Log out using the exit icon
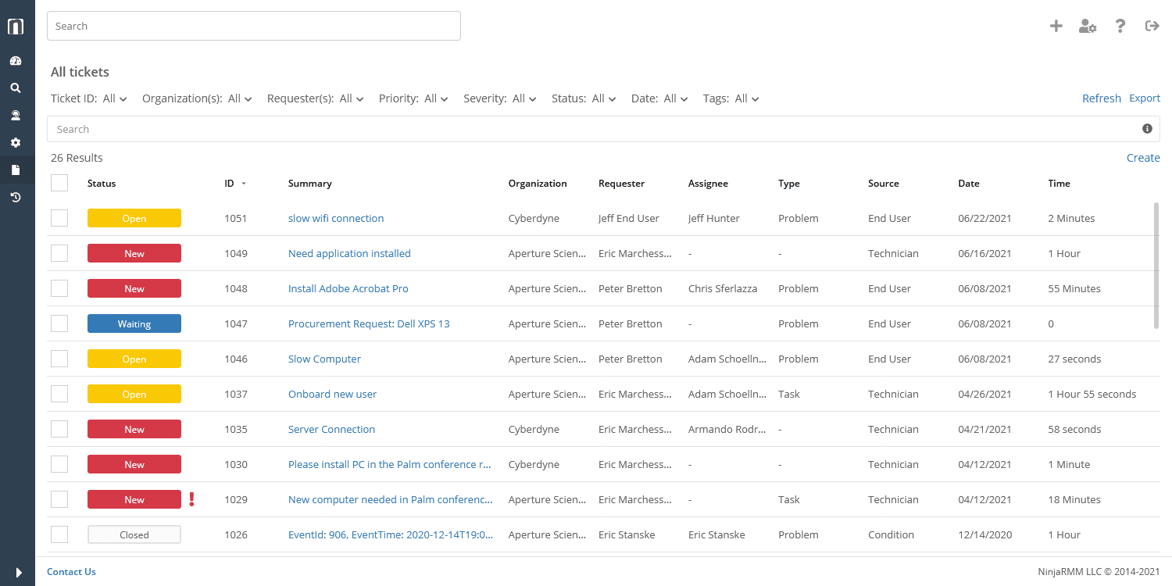The height and width of the screenshot is (586, 1172). click(x=1152, y=26)
